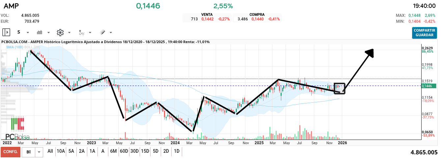The image size is (442, 159).
Task: Select the pencil drawing tool icon
Action: coord(102,32)
